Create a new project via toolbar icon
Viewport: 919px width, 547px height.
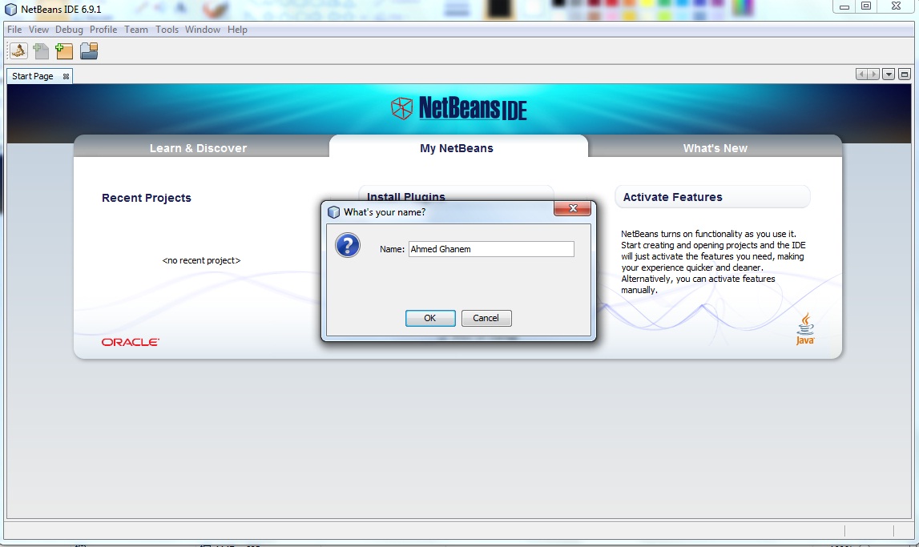(64, 51)
